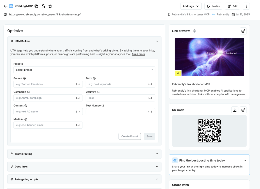Viewport: 260px width, 189px height.
Task: Edit the link preview with pencil icon
Action: 243,31
